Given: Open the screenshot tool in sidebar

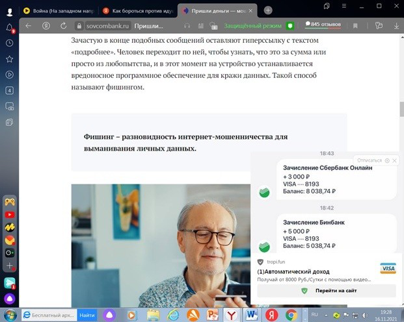Looking at the screenshot, I should (10, 106).
